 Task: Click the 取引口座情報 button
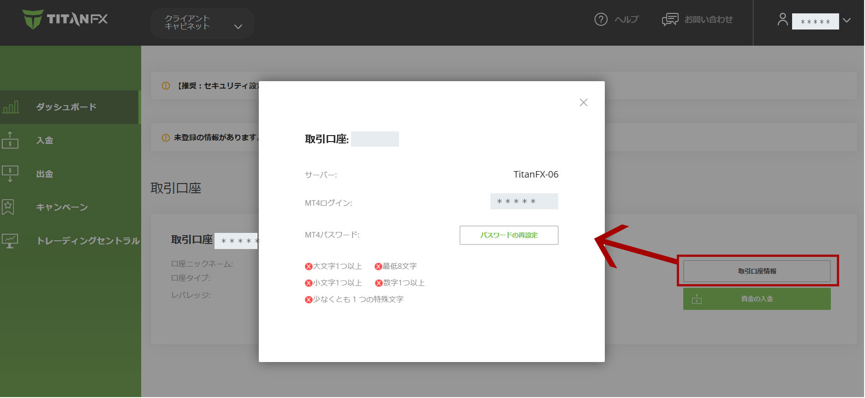[x=757, y=271]
